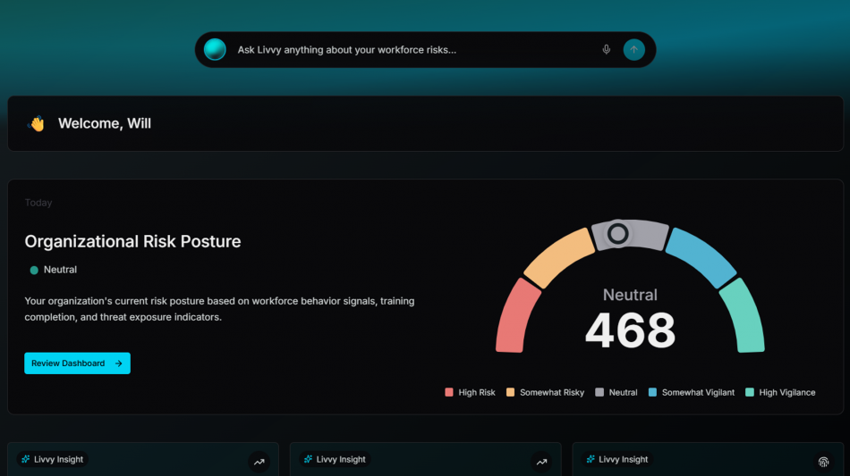This screenshot has height=476, width=850.
Task: Click the third Livvy Insight badge
Action: 617,460
